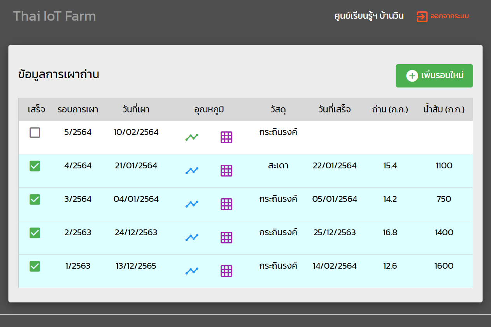491x327 pixels.
Task: Click burn date 24/12/2563
Action: tap(136, 233)
